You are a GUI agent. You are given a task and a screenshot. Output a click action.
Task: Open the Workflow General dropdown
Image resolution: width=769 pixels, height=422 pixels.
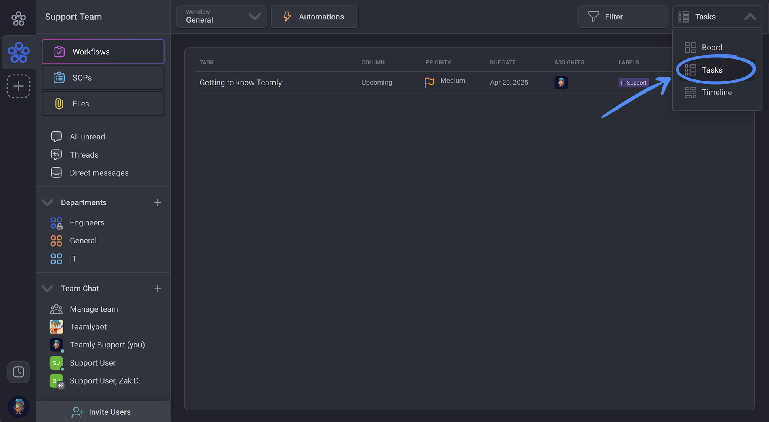point(221,17)
